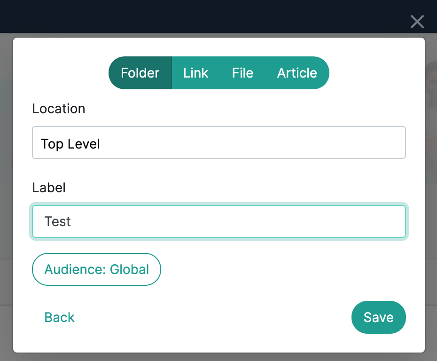Choose Link as the item type

tap(195, 73)
